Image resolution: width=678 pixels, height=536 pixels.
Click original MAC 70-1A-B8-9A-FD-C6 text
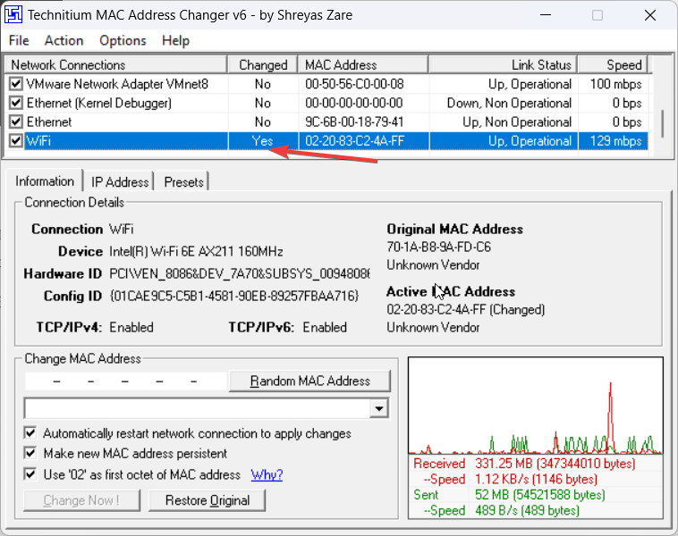[439, 247]
